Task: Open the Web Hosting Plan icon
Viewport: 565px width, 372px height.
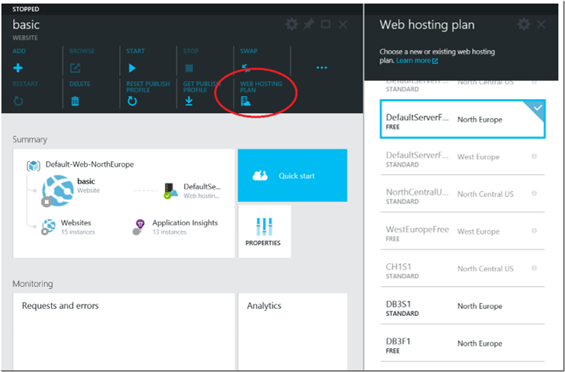Action: coord(245,101)
